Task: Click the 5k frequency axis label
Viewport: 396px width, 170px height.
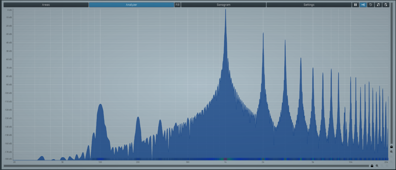Action: [312, 162]
